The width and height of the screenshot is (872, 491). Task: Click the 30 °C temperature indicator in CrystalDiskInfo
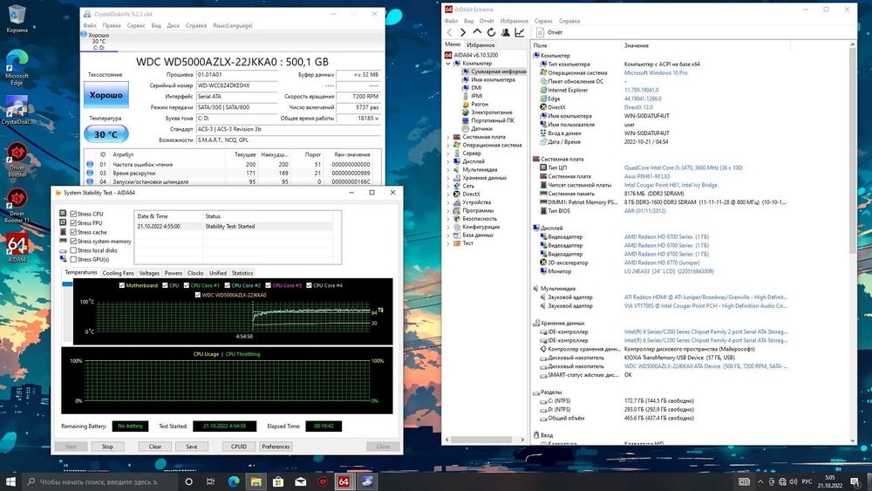click(106, 134)
